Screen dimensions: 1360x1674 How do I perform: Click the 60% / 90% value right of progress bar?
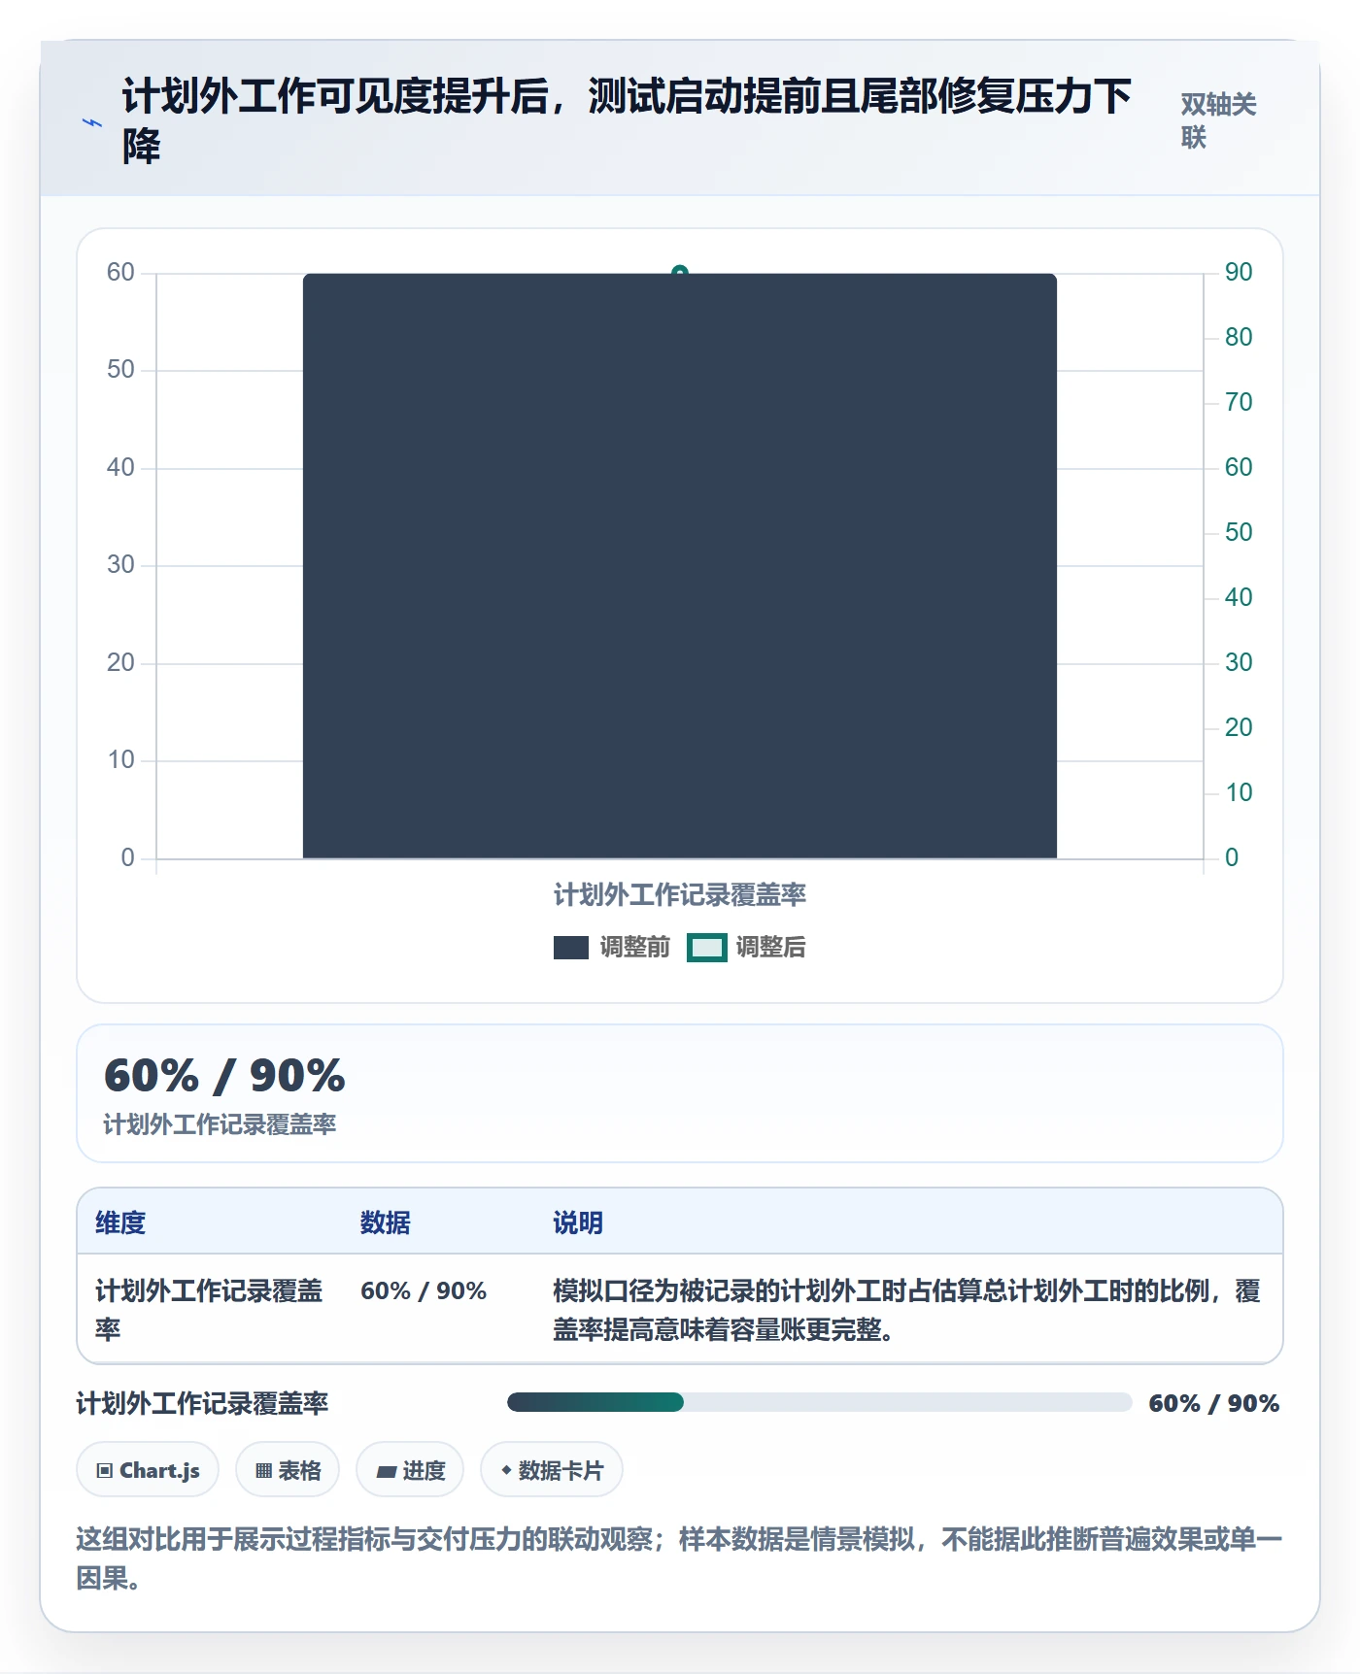tap(1214, 1403)
